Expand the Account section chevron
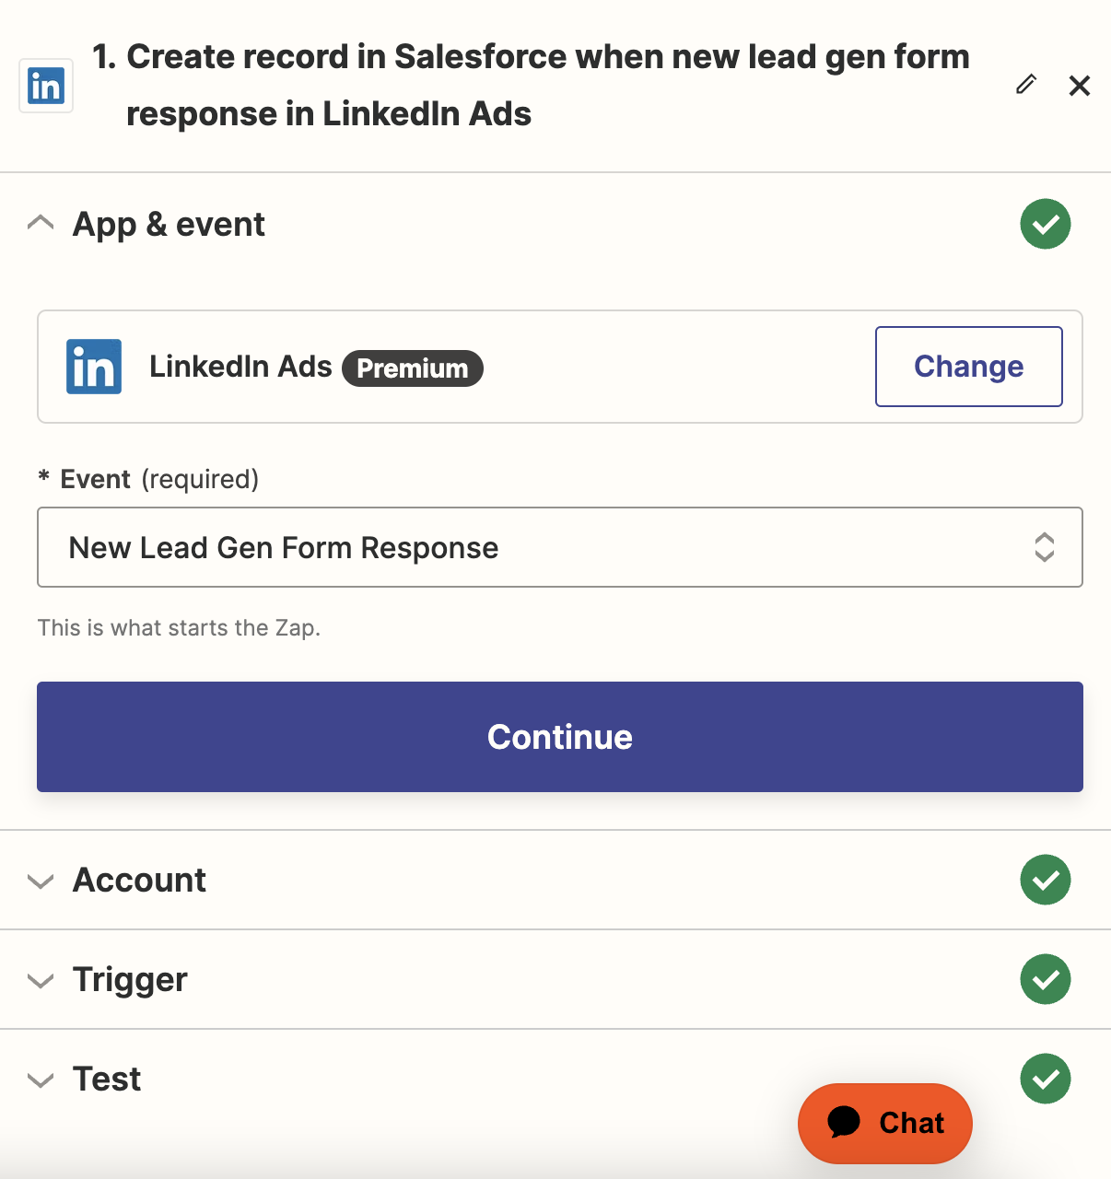The height and width of the screenshot is (1179, 1111). 41,881
